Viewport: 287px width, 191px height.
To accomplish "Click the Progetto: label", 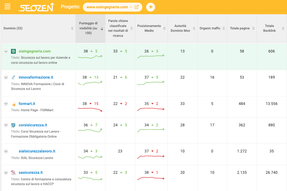I will coord(70,7).
